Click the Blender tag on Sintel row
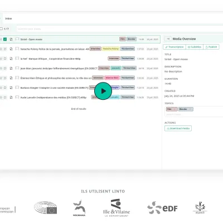 pyautogui.click(x=132, y=39)
